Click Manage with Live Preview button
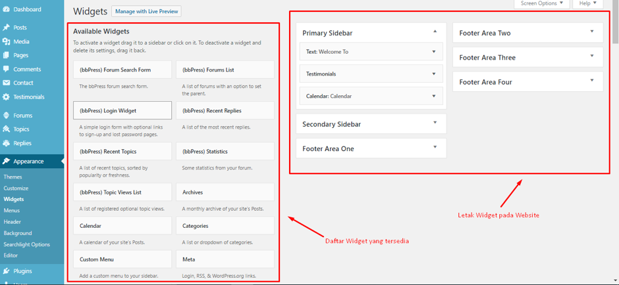The width and height of the screenshot is (619, 285). point(146,11)
